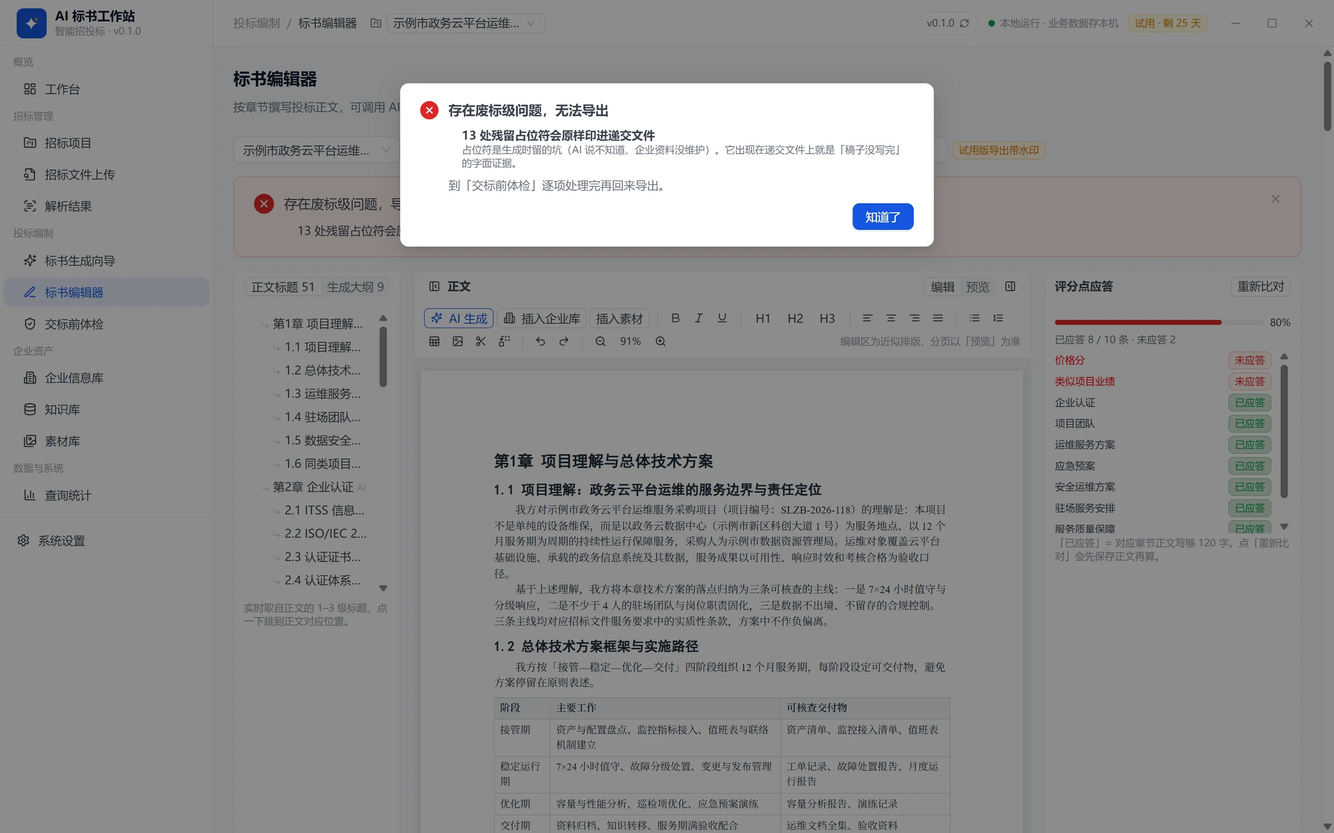Select the 正文标题 51 tab
1334x833 pixels.
pos(283,287)
